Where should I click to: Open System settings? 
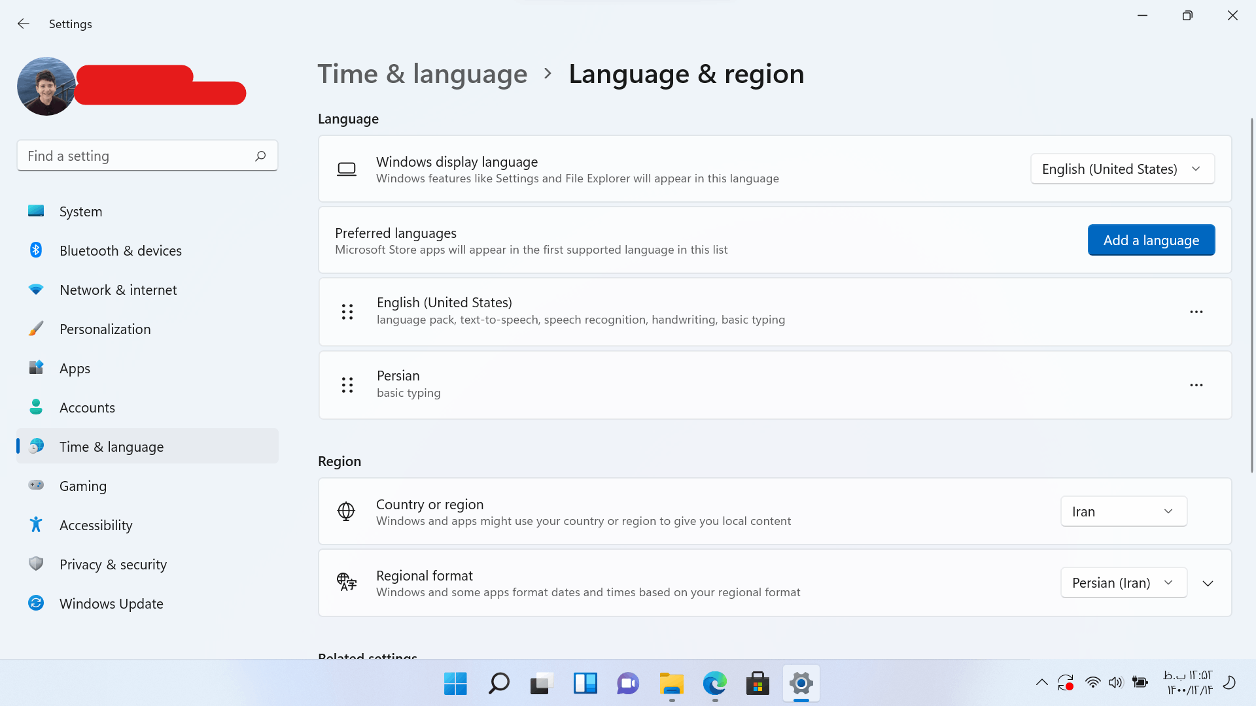point(148,211)
